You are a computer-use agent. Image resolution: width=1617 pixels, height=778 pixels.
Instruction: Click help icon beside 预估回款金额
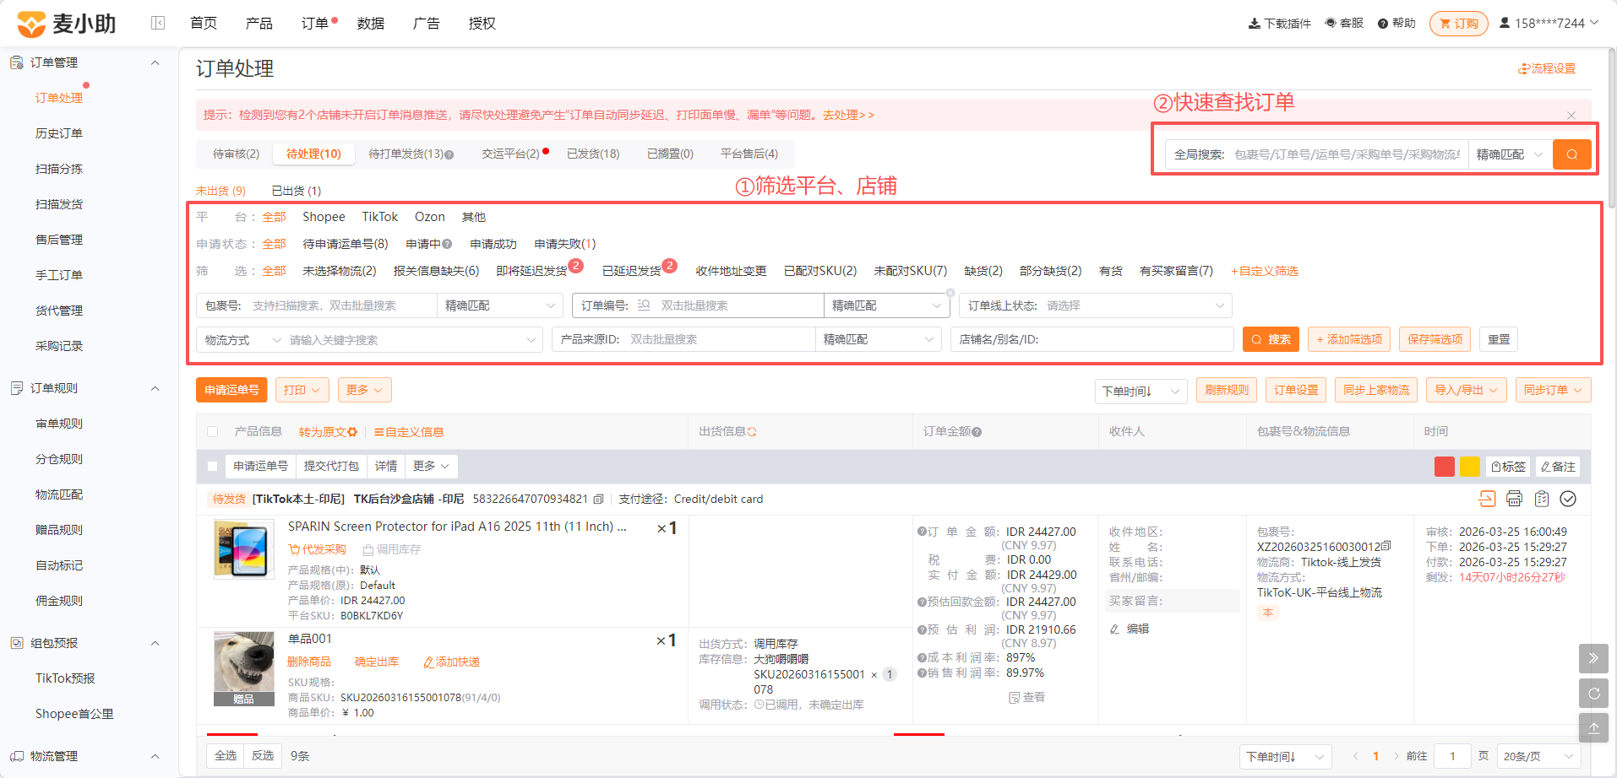(x=922, y=602)
